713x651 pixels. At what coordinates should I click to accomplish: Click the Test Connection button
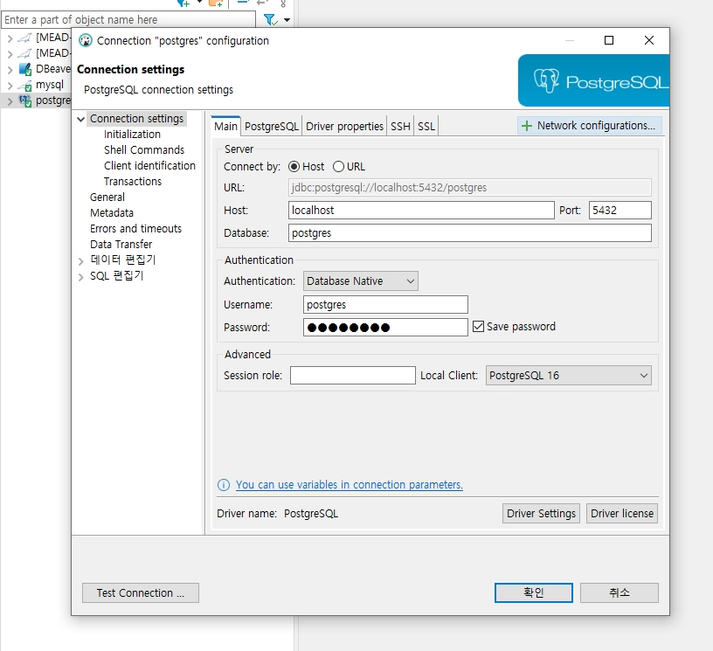point(141,592)
